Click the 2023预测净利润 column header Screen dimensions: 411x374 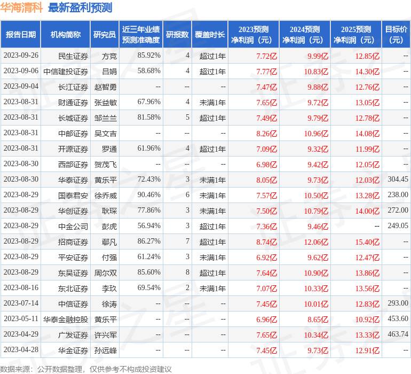click(x=254, y=35)
